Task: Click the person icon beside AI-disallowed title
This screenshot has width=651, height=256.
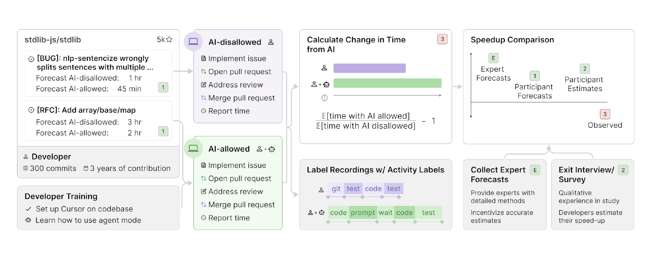Action: 271,42
